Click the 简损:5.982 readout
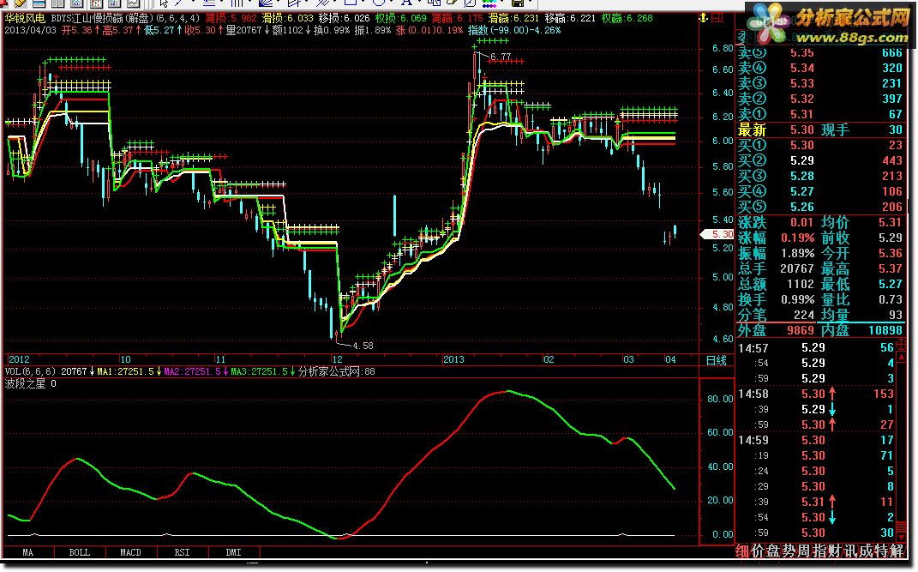Viewport: 918px width, 572px height. tap(231, 18)
